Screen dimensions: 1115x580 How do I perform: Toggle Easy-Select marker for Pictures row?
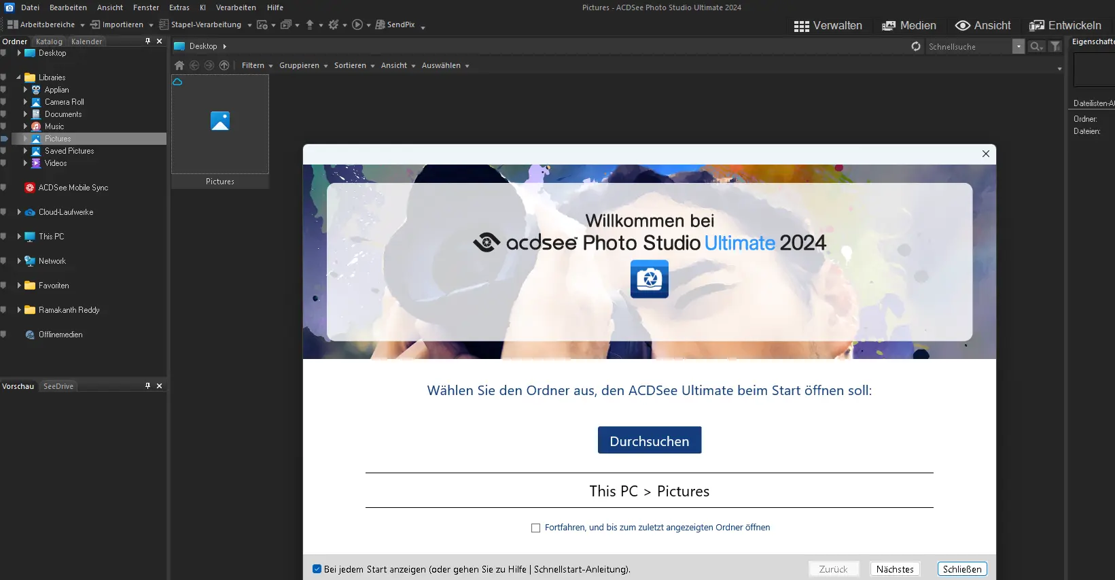coord(3,139)
